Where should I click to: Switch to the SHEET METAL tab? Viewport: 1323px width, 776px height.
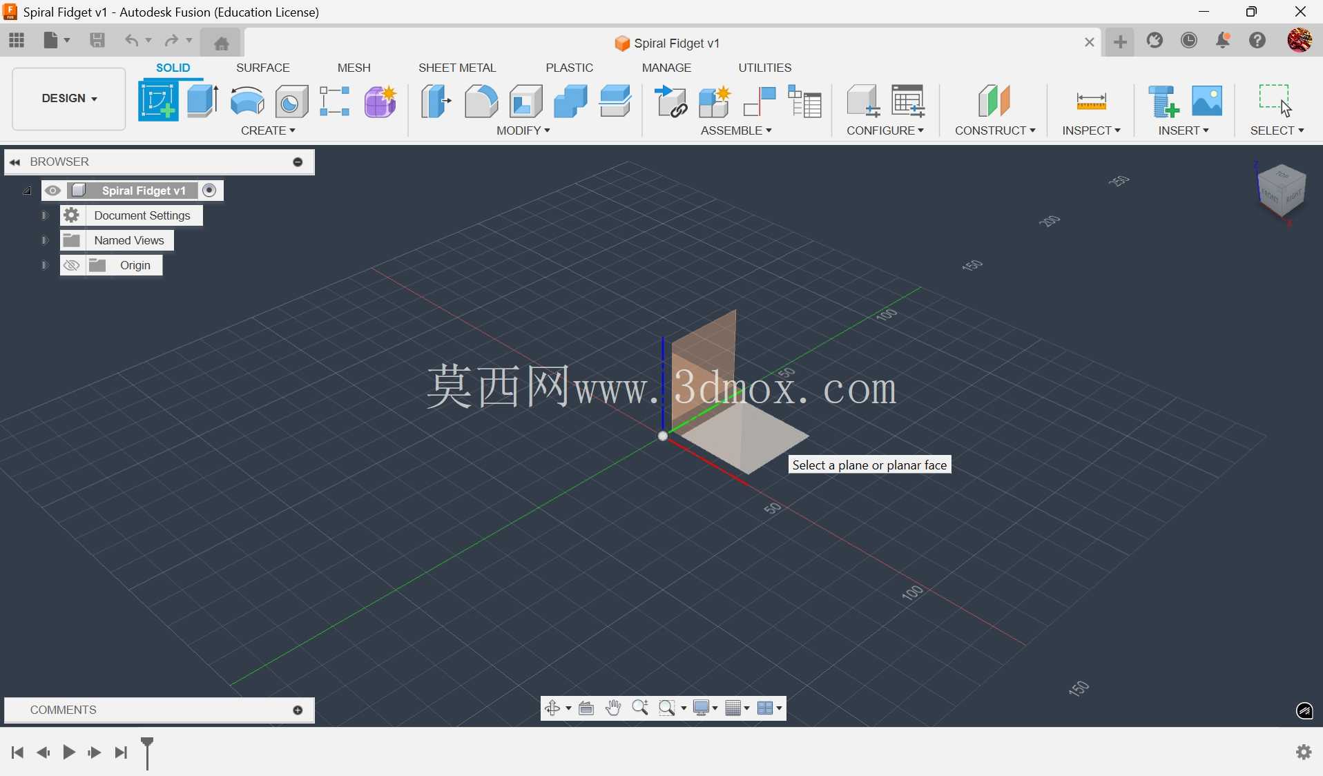pyautogui.click(x=457, y=68)
